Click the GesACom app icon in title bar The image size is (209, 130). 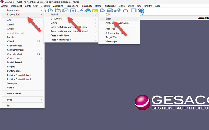[2, 2]
